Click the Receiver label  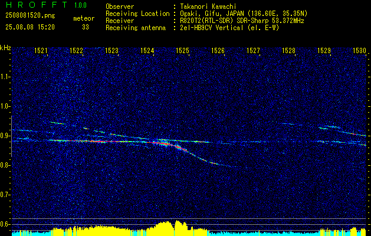(120, 21)
